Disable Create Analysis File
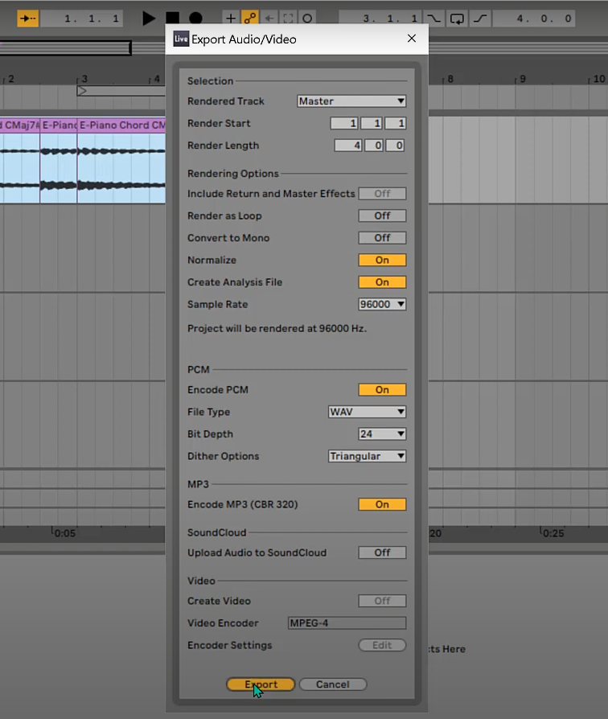The height and width of the screenshot is (719, 608). (382, 282)
